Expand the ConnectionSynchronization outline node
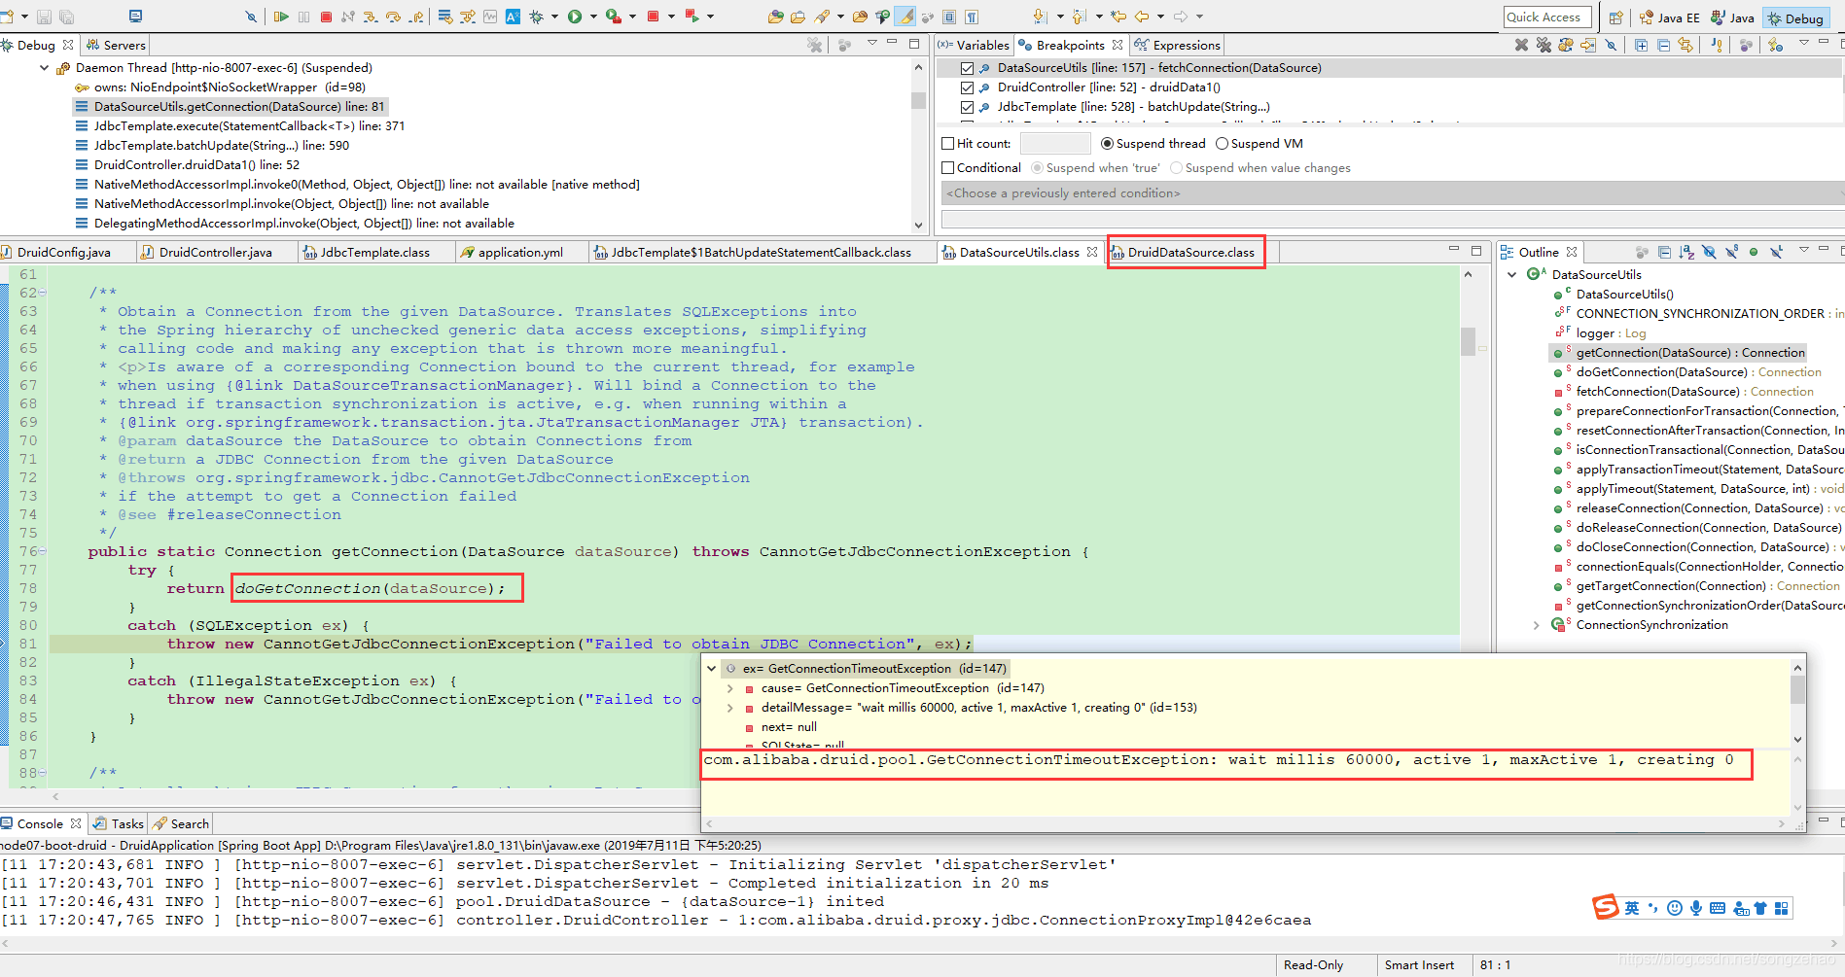 1536,625
